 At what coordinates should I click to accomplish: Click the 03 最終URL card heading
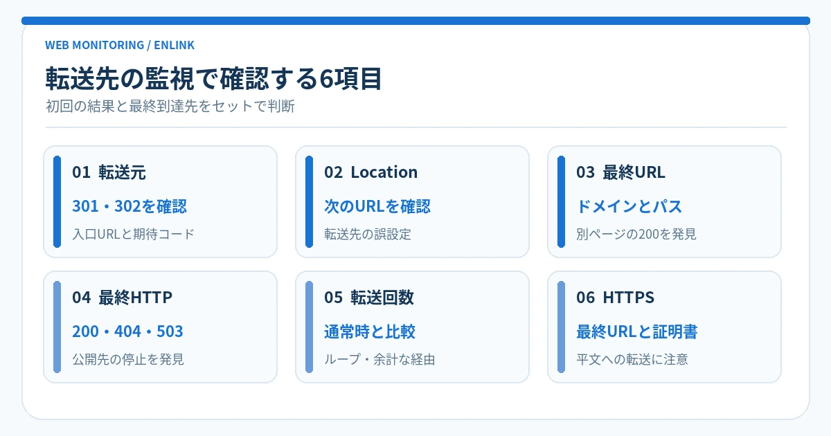(620, 172)
